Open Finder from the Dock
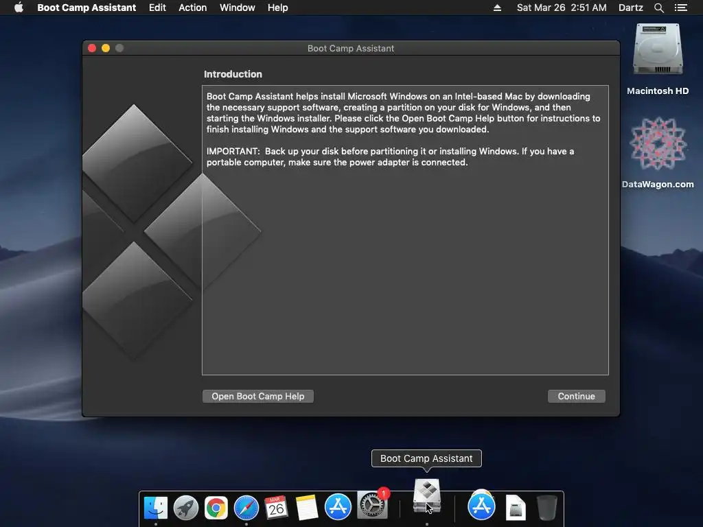 [156, 507]
